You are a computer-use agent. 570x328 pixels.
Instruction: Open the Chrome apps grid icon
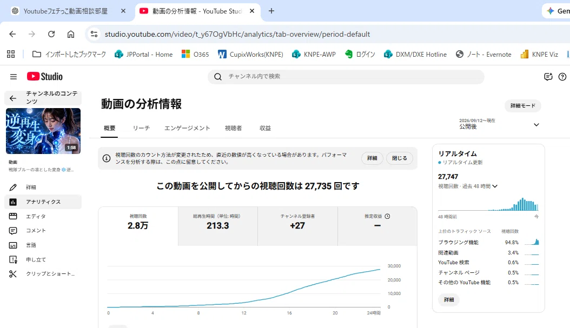(x=11, y=54)
